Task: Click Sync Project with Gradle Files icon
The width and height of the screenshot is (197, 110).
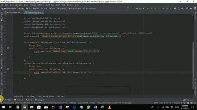Action: 175,9
